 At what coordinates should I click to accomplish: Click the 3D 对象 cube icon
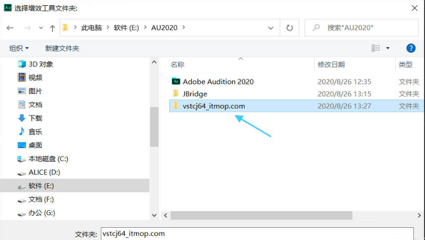point(22,64)
